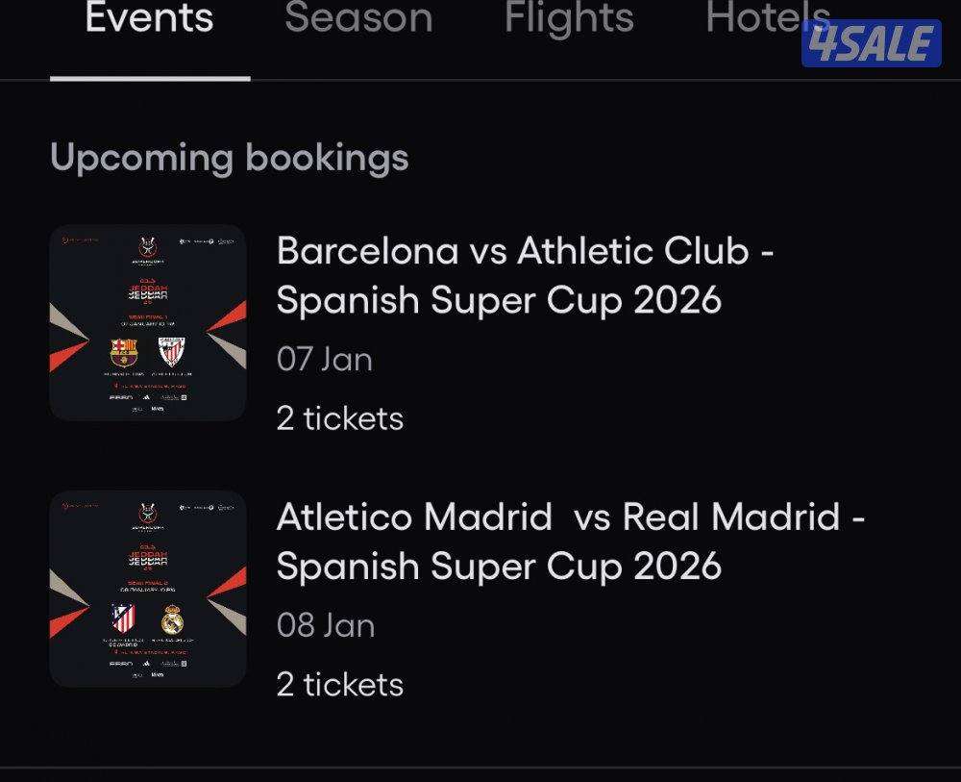Click the 07 Jan date text
Image resolution: width=961 pixels, height=782 pixels.
tap(323, 358)
